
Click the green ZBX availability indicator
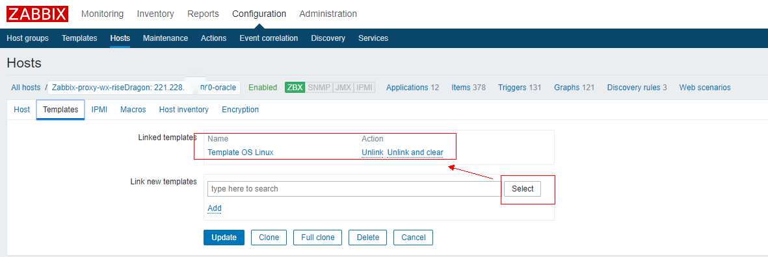pos(295,88)
